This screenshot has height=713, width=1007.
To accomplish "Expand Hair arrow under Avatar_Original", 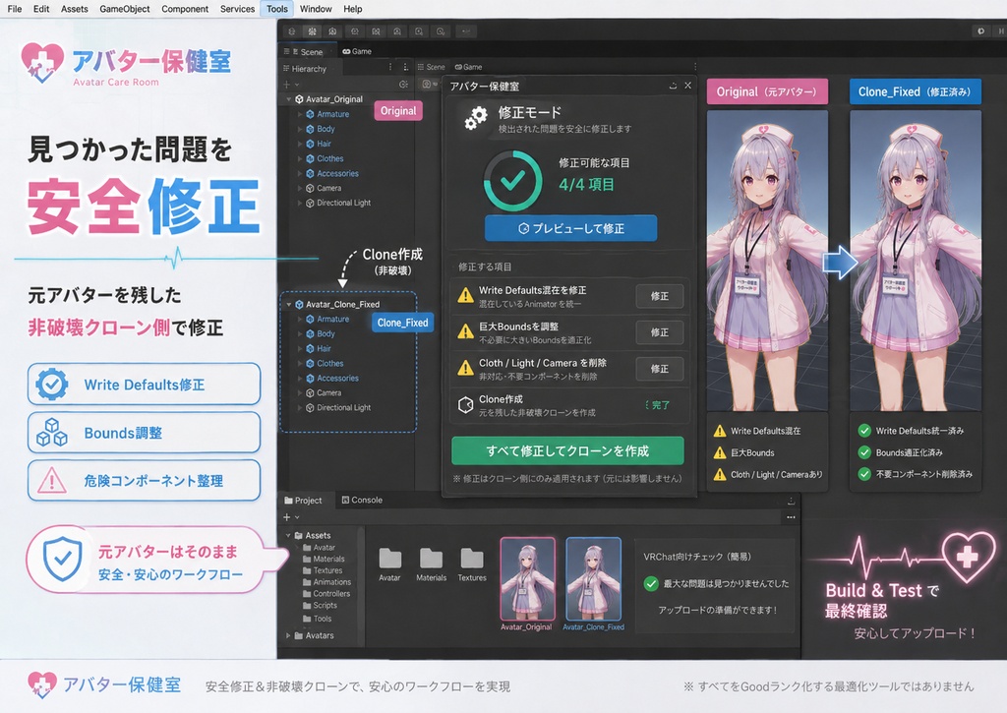I will (x=300, y=144).
